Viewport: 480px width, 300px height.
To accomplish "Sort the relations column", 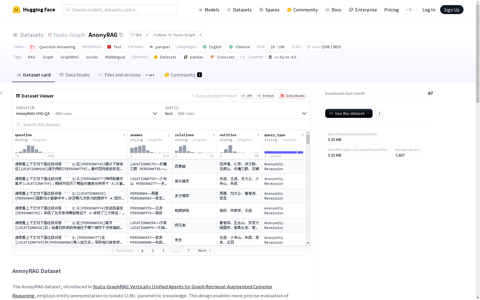I will (214, 135).
